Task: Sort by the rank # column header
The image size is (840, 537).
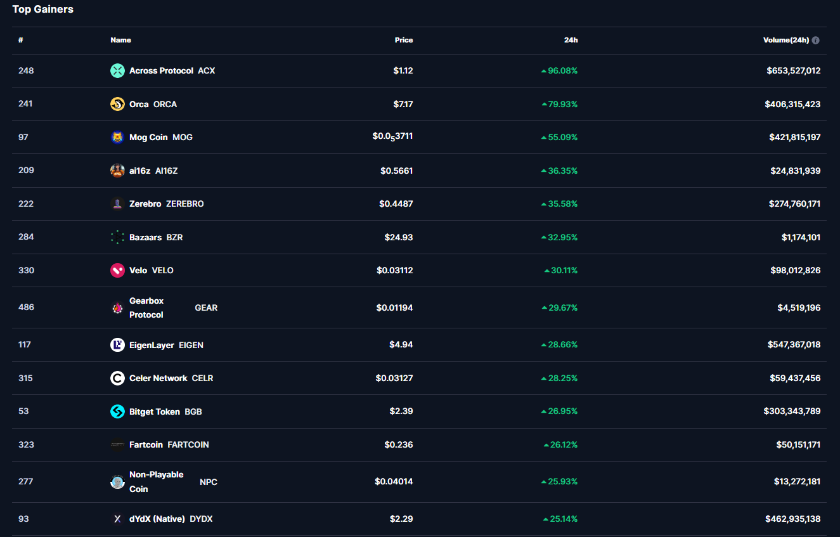Action: (x=21, y=40)
